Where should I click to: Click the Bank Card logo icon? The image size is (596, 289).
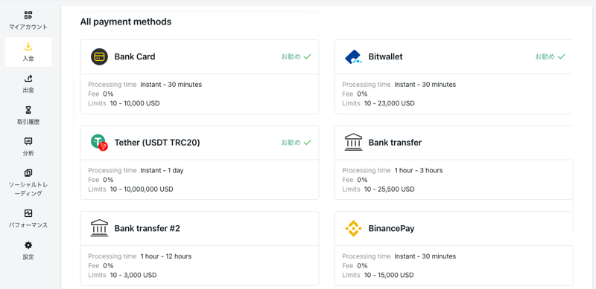tap(99, 57)
